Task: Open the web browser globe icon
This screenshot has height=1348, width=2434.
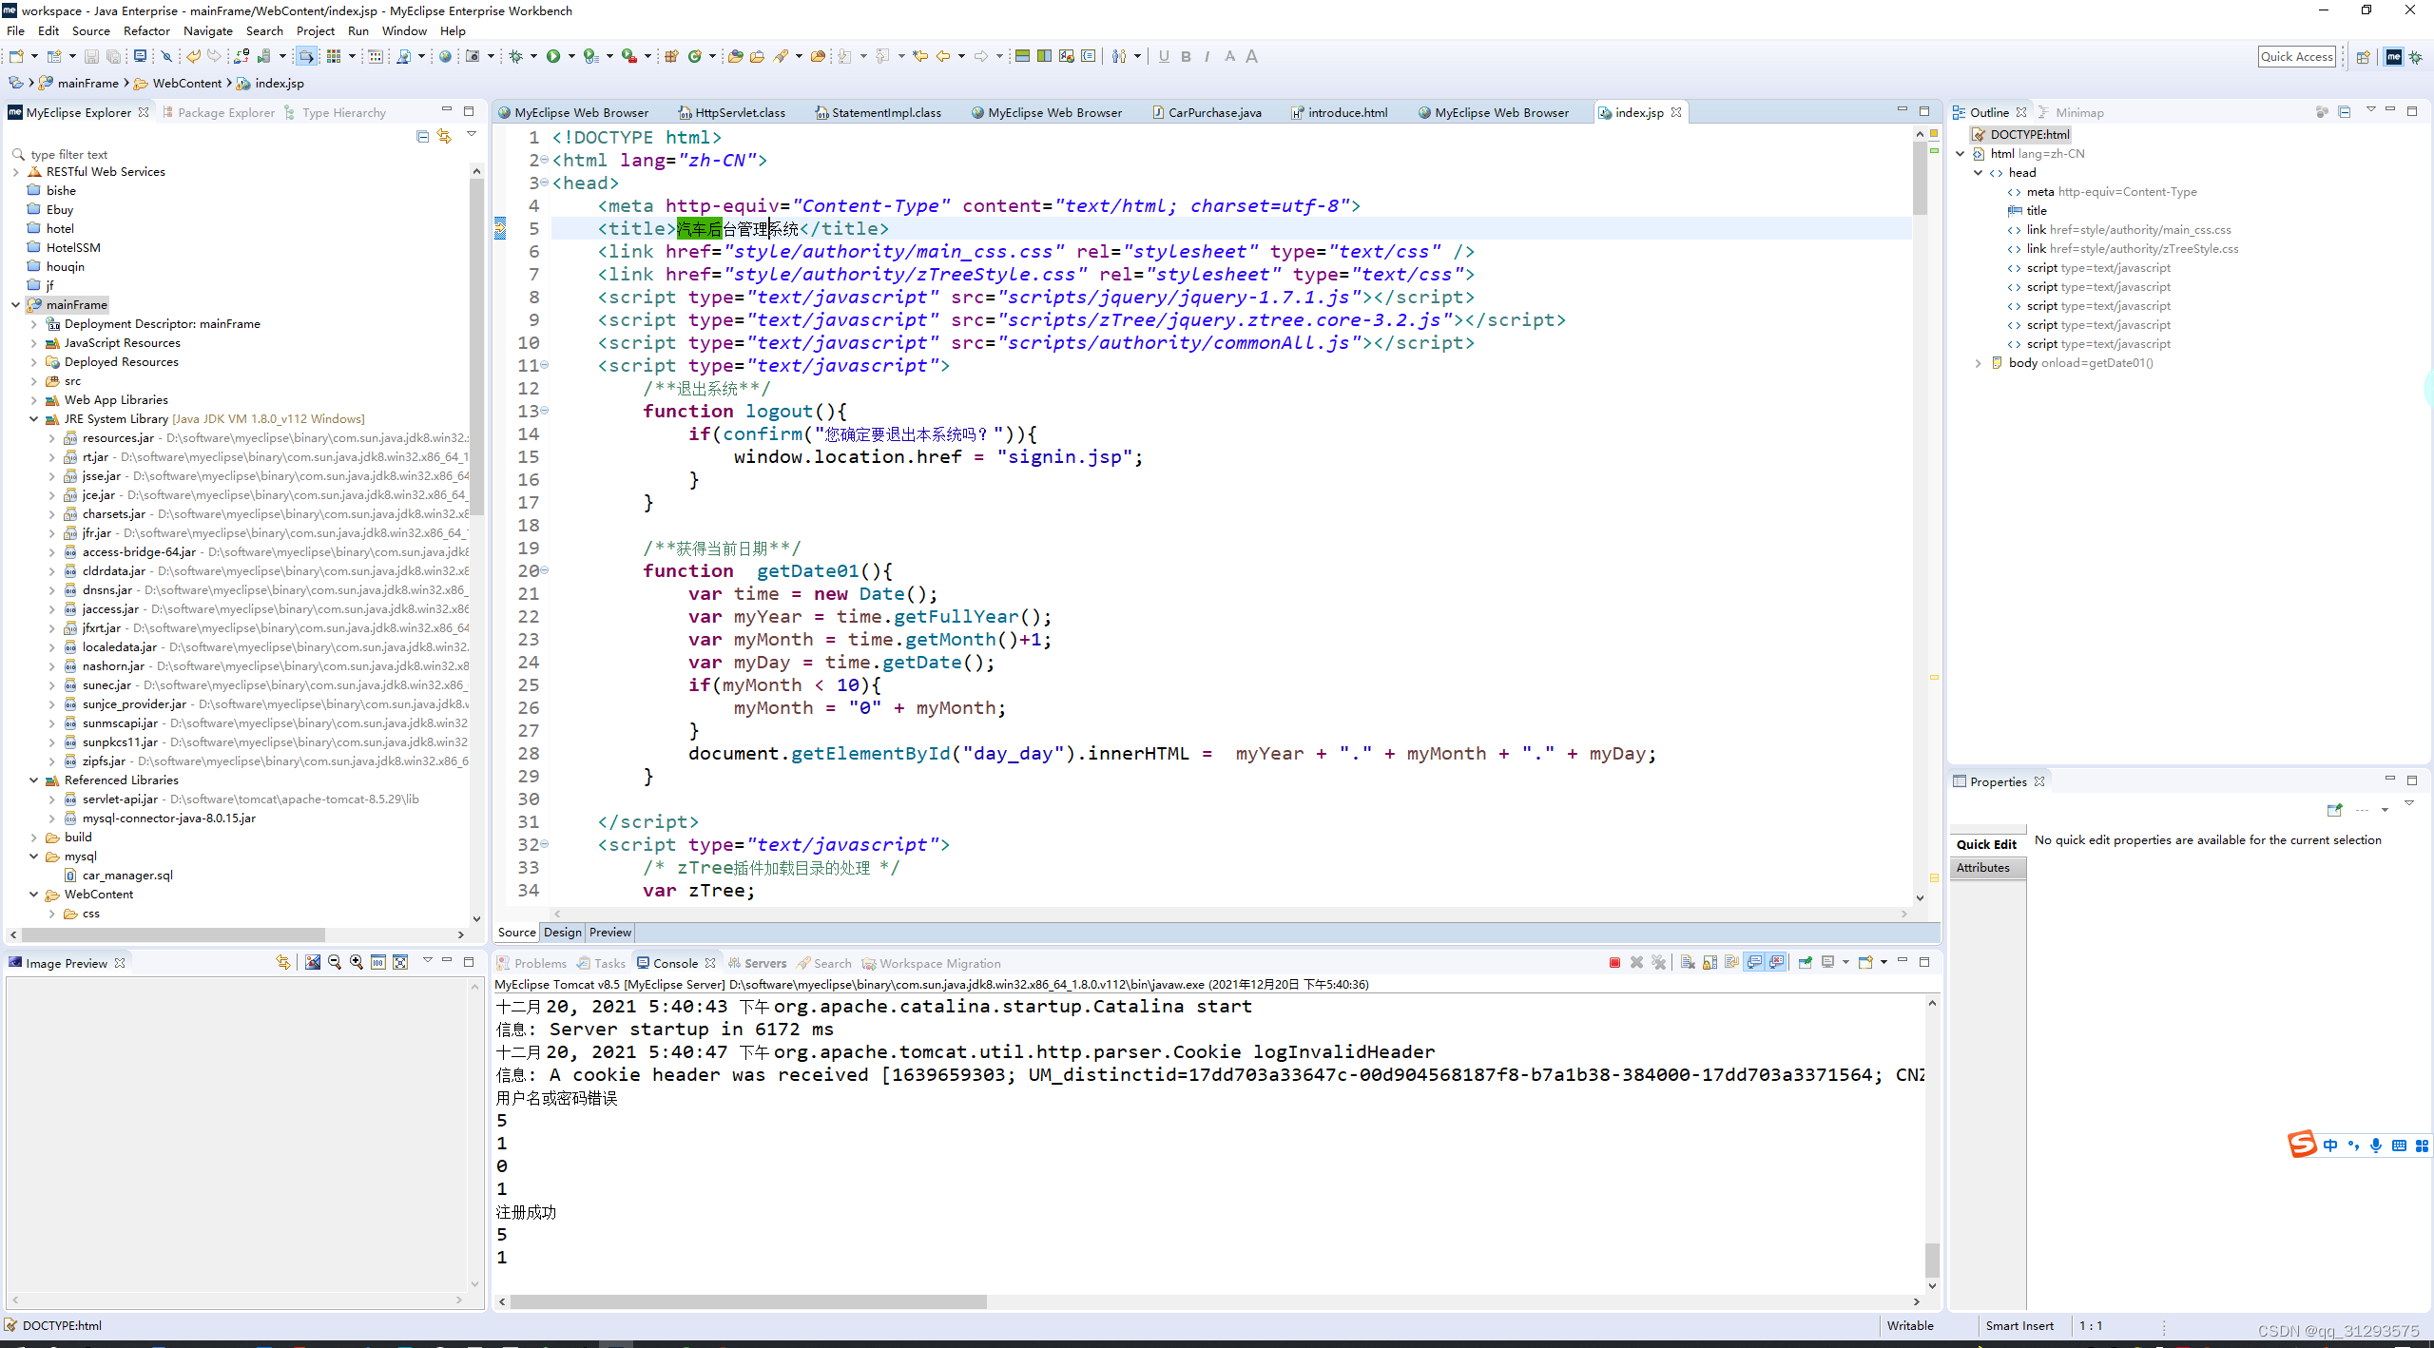Action: tap(445, 57)
